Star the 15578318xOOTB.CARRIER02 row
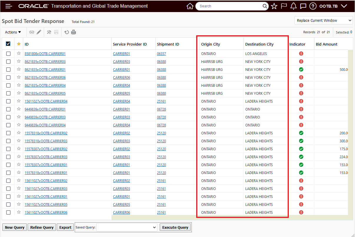Viewport: 355px width, 237px height. pos(19,133)
